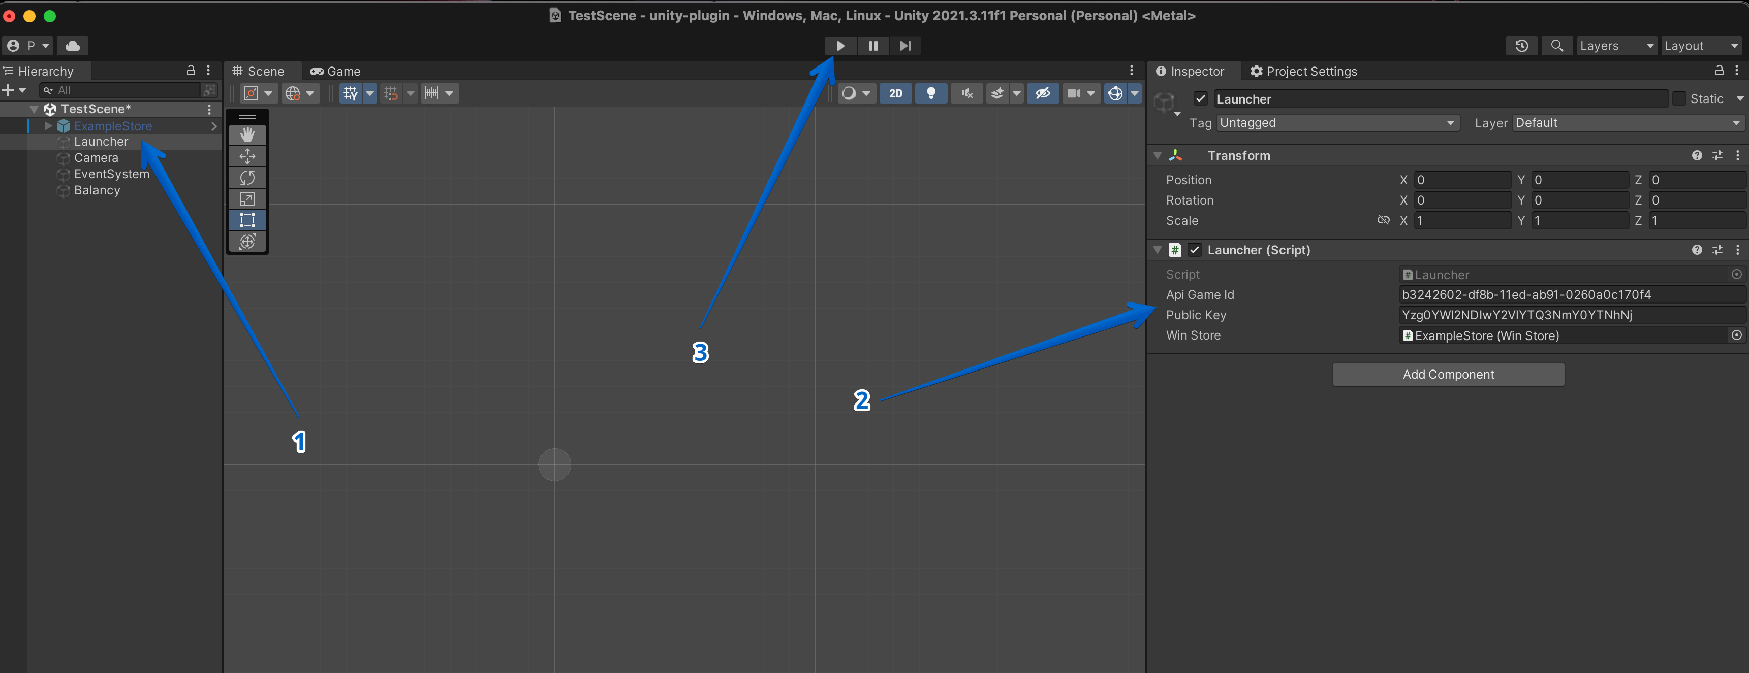Click the Step button next to Pause
The height and width of the screenshot is (673, 1749).
[x=904, y=45]
